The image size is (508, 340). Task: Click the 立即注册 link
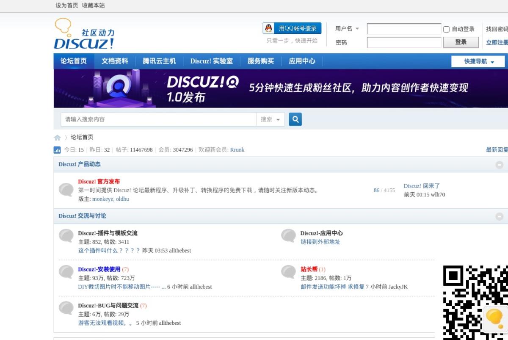point(497,43)
